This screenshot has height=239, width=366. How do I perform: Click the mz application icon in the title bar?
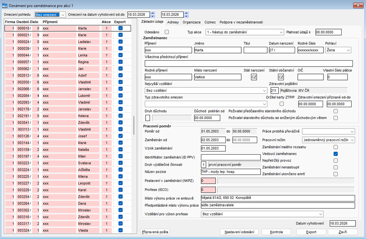coord(5,5)
